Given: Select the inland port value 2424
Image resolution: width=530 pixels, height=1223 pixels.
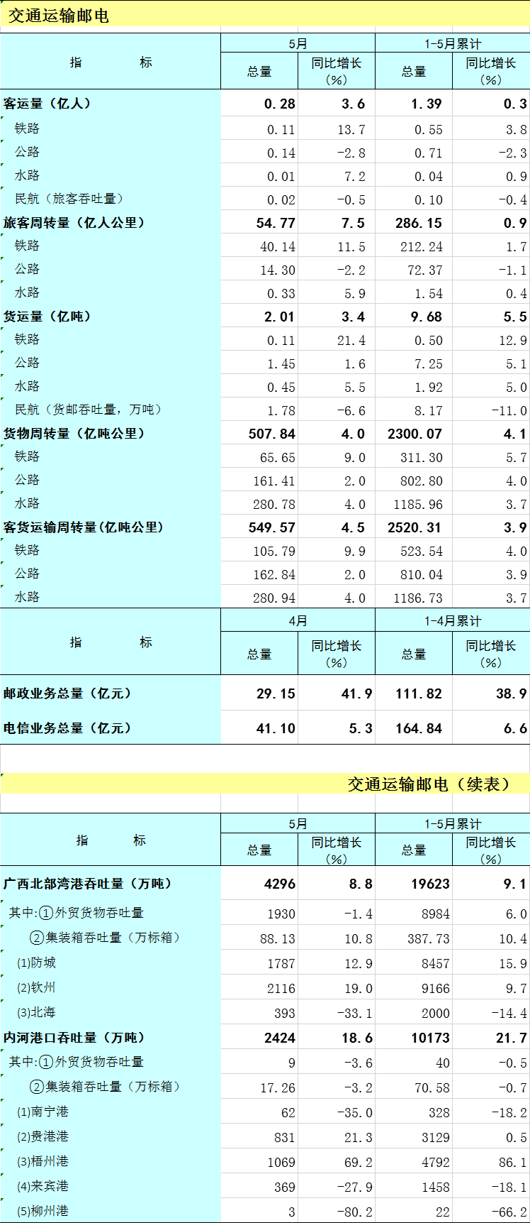Looking at the screenshot, I should [280, 1038].
